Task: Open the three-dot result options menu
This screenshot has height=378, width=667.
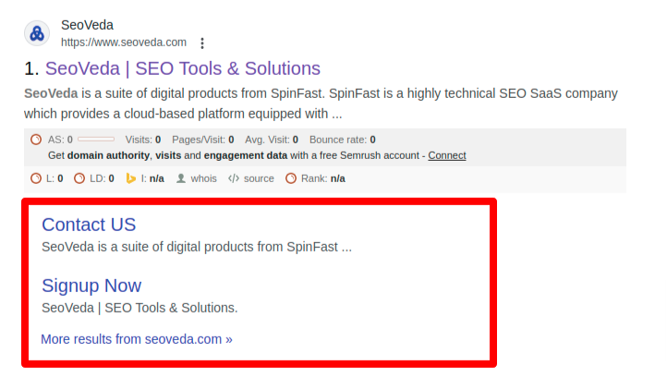Action: 202,43
